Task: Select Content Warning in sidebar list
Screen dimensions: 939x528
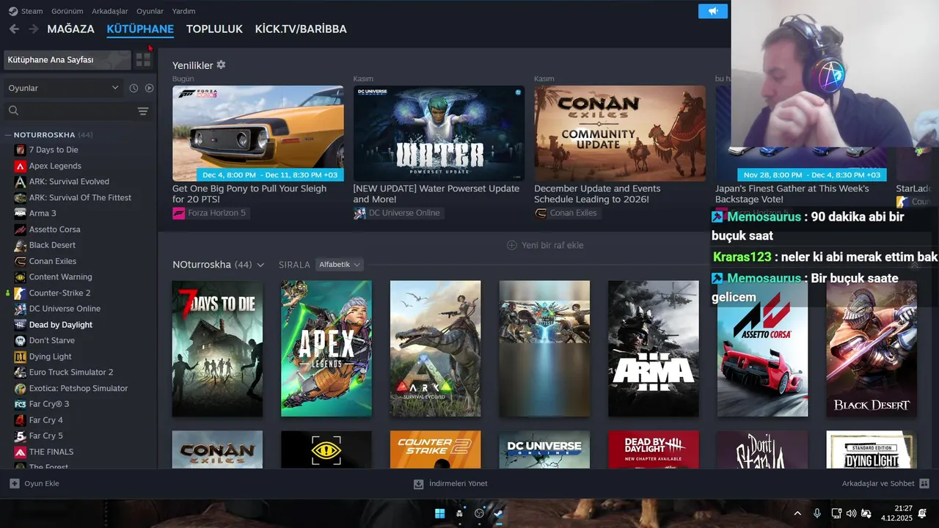Action: point(60,277)
